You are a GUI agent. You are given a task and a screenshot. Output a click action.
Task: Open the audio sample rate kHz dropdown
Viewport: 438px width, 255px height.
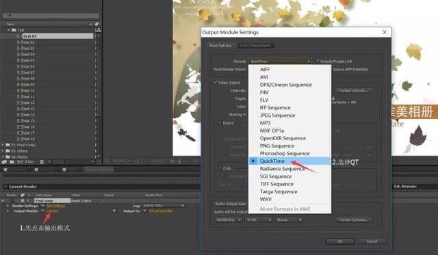tap(228, 220)
